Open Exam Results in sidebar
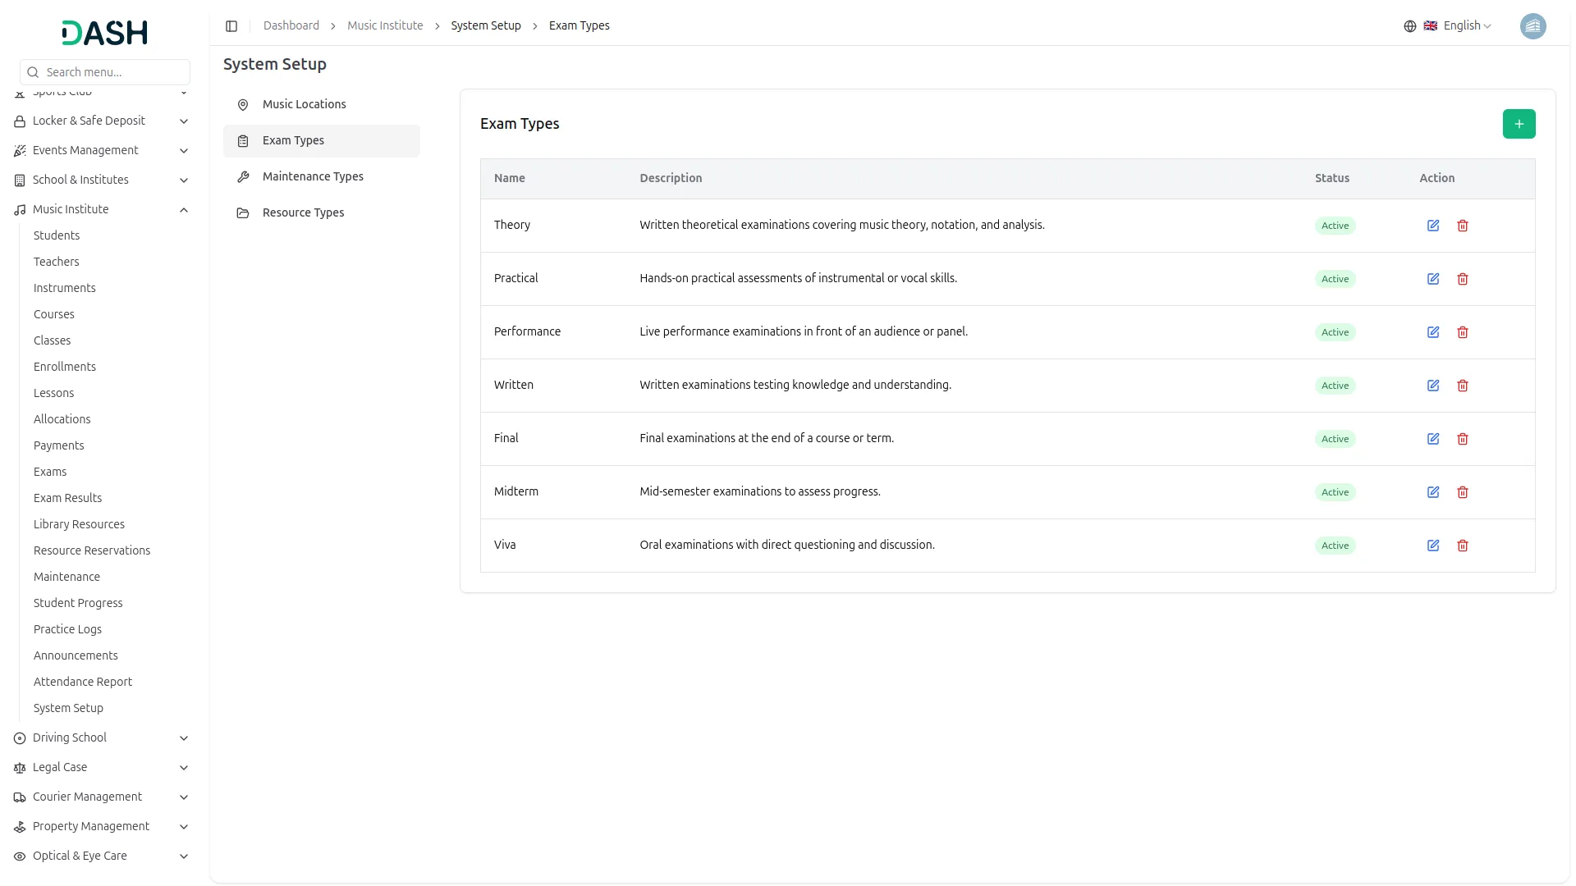 (x=67, y=498)
